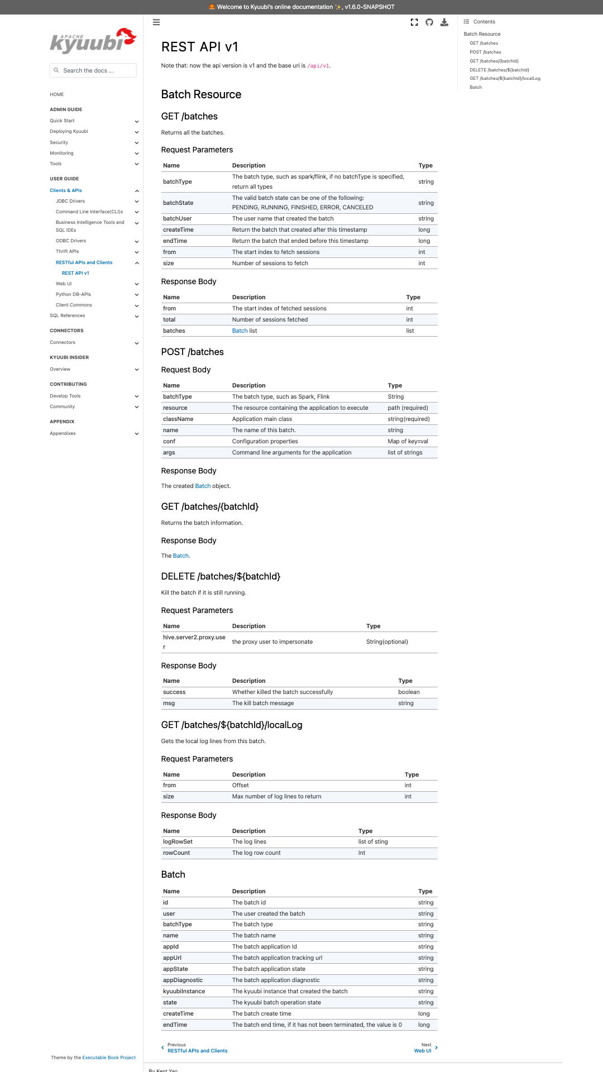This screenshot has width=603, height=1072.
Task: Expand the Overview chevron
Action: click(x=137, y=370)
